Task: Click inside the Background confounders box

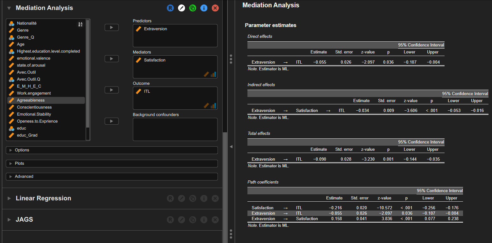Action: point(175,129)
